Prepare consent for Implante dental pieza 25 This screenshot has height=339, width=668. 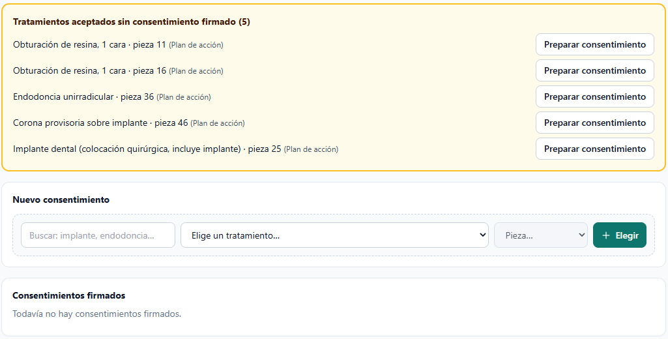[x=595, y=149]
